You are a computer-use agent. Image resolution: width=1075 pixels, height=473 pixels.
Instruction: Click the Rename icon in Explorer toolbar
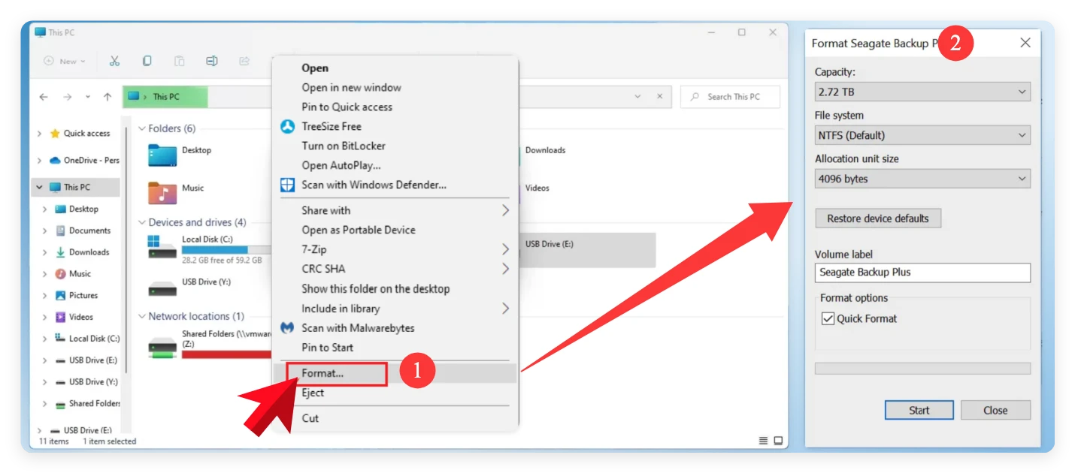click(x=212, y=61)
